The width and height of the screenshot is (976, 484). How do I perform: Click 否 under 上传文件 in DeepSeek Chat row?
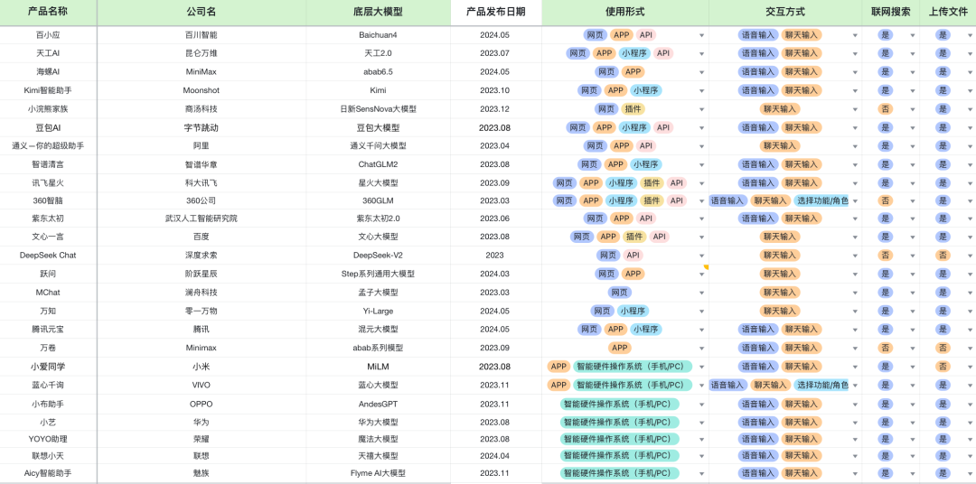pos(943,255)
